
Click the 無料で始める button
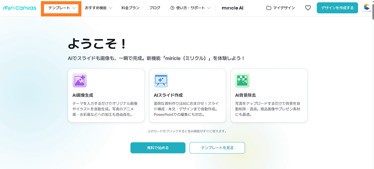pos(158,148)
